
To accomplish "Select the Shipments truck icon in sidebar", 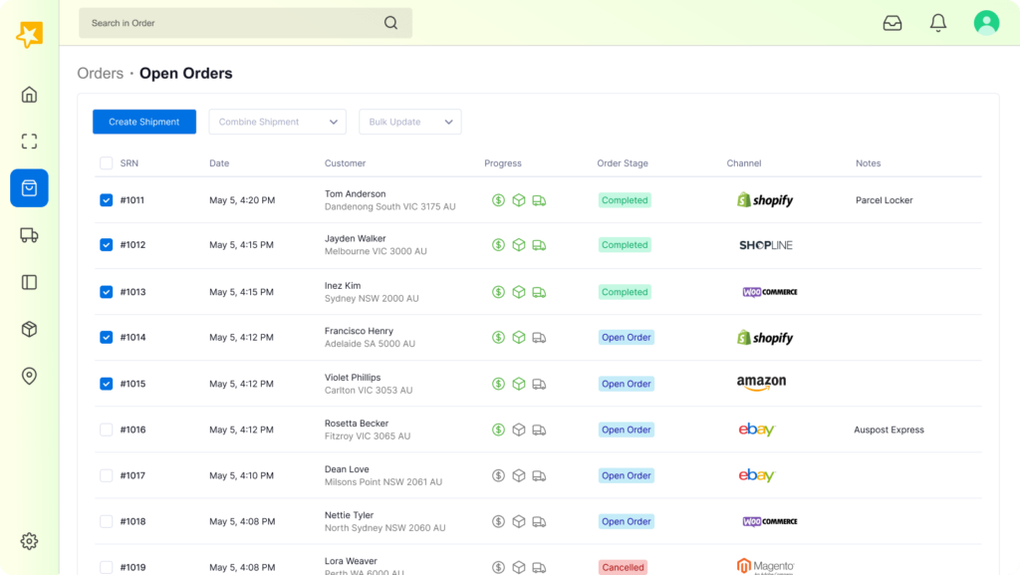I will click(29, 235).
